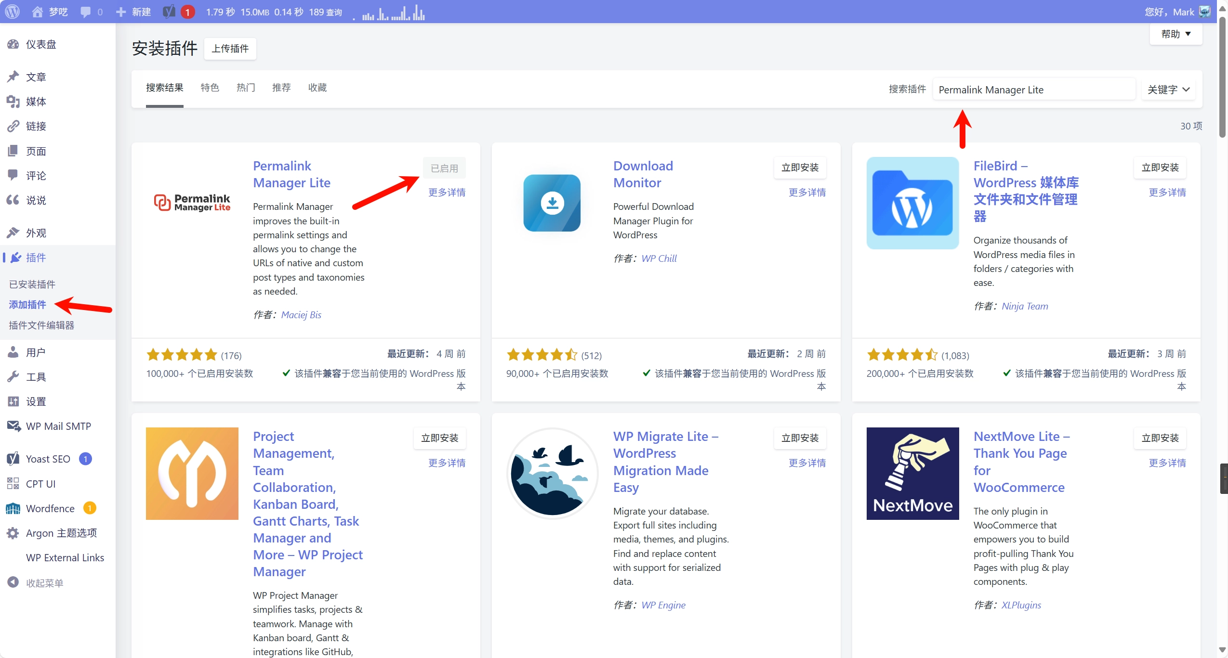1228x658 pixels.
Task: Open author link WP Engine
Action: [x=663, y=605]
